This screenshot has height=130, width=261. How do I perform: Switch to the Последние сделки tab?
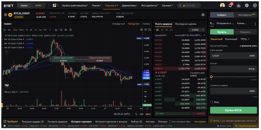[x=186, y=24]
